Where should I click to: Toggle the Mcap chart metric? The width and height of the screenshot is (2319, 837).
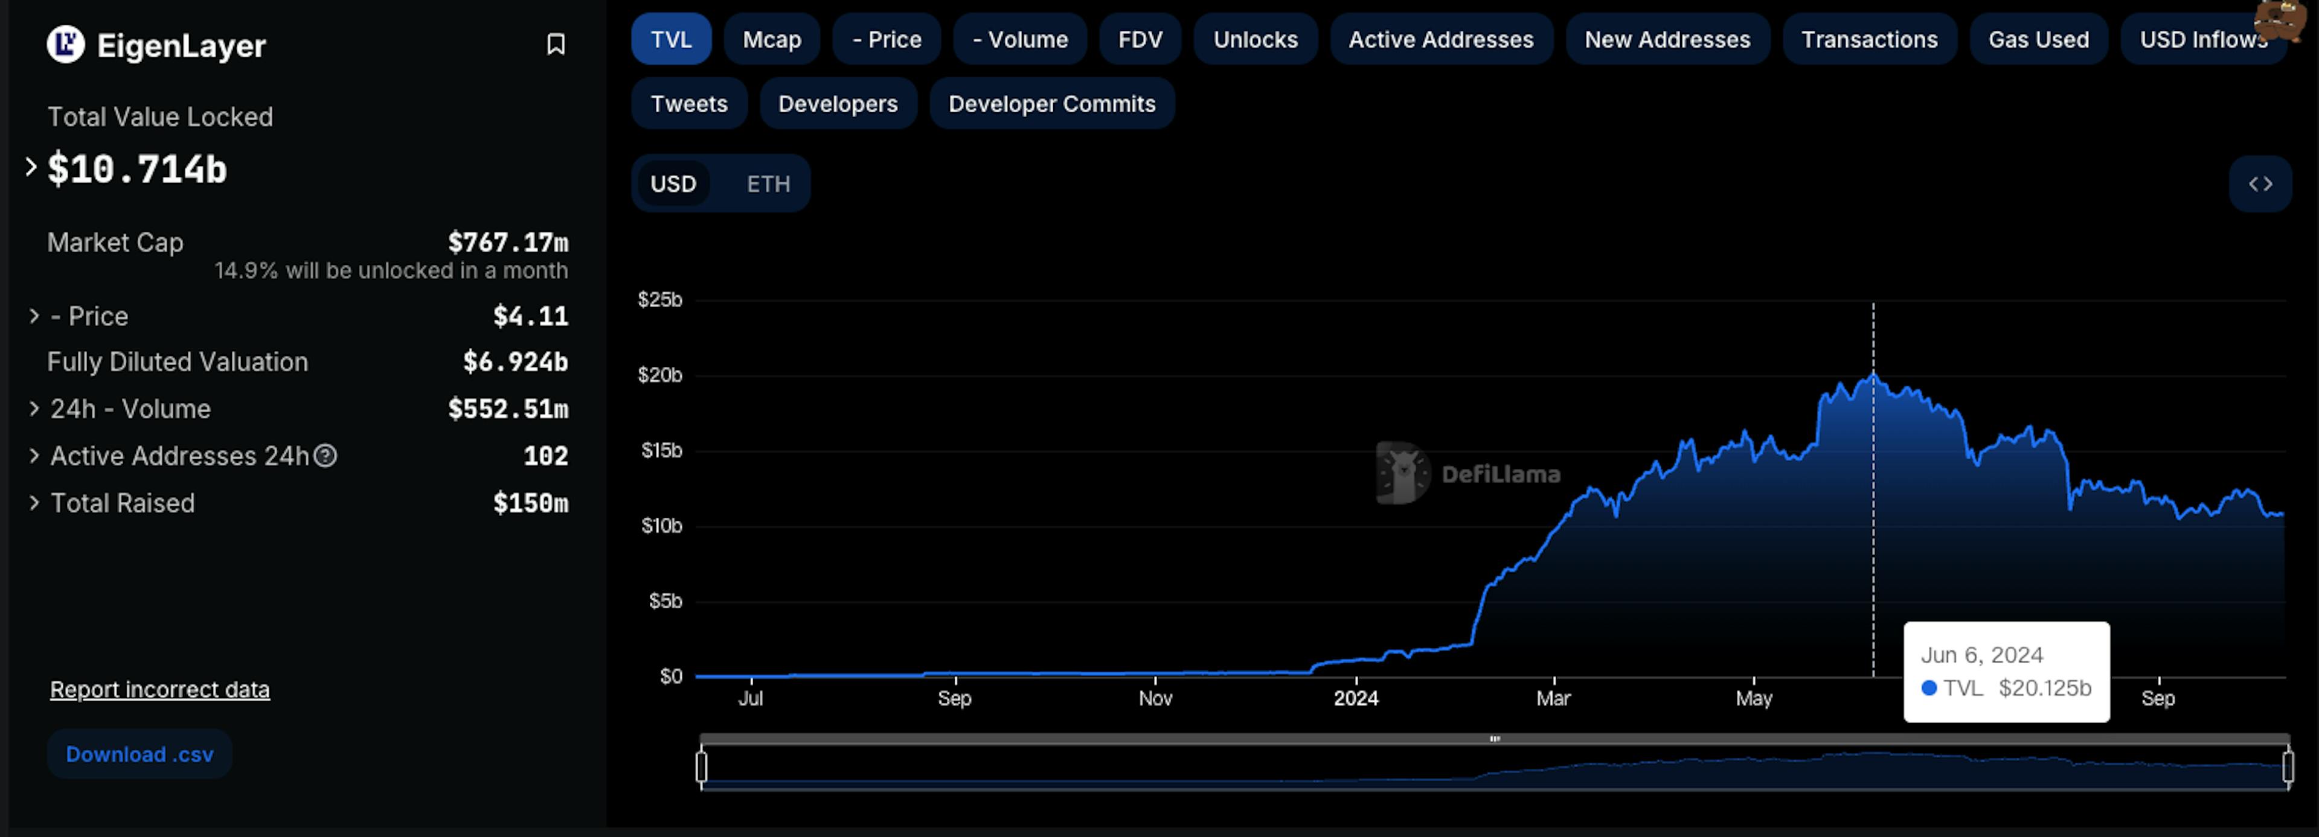772,40
